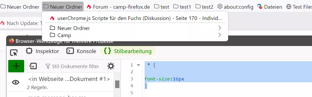Import style sheet icon button
The image size is (312, 97).
point(33,66)
